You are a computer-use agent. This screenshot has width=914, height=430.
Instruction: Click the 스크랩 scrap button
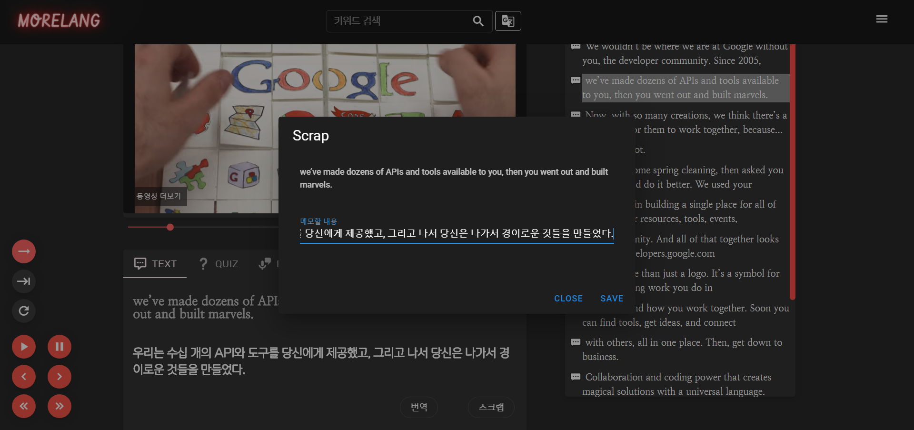click(x=491, y=407)
